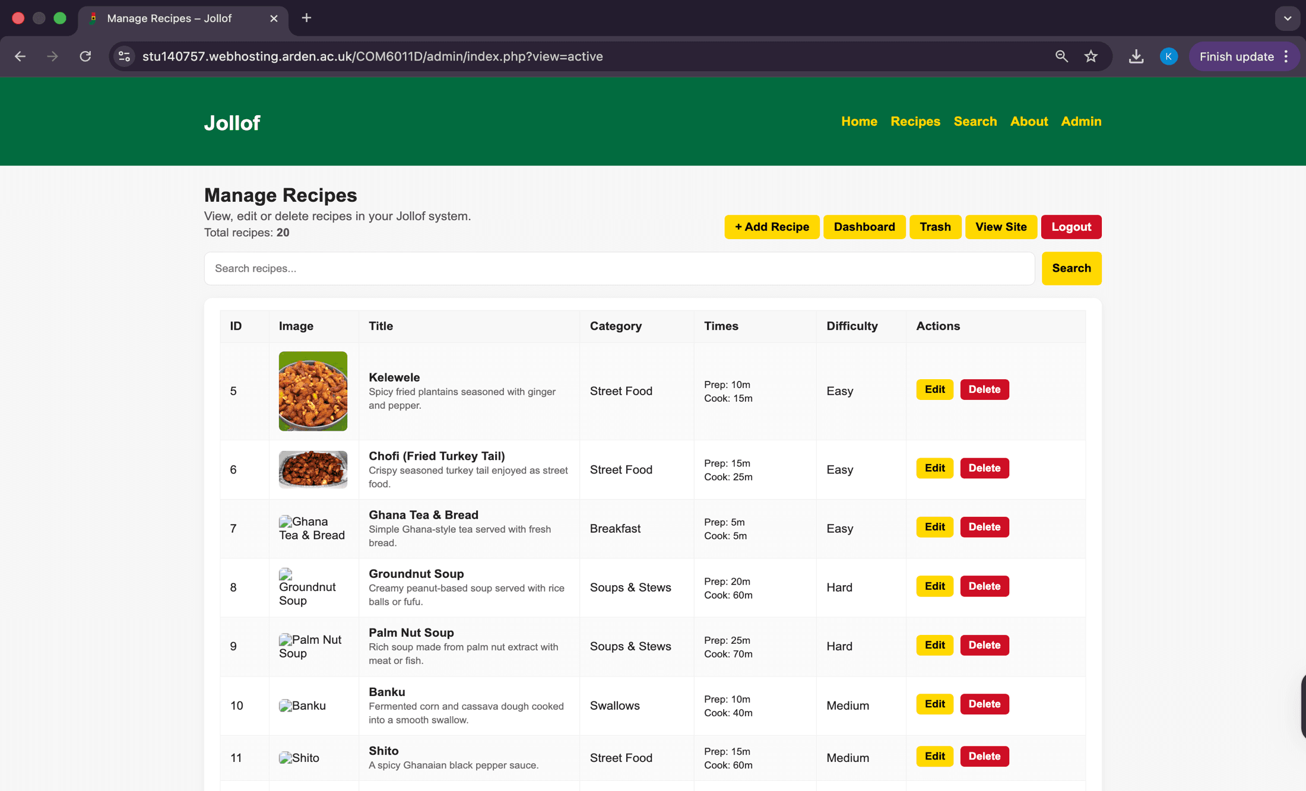Viewport: 1306px width, 791px height.
Task: Edit the Banku recipe
Action: 934,704
